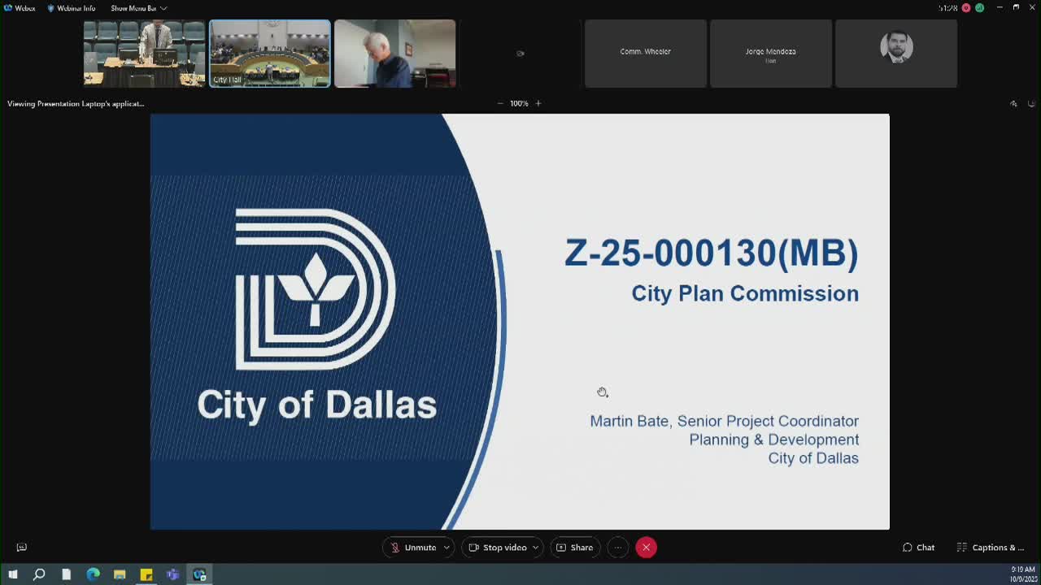Click the camera-off participant tile
Image resolution: width=1041 pixels, height=585 pixels.
(520, 54)
